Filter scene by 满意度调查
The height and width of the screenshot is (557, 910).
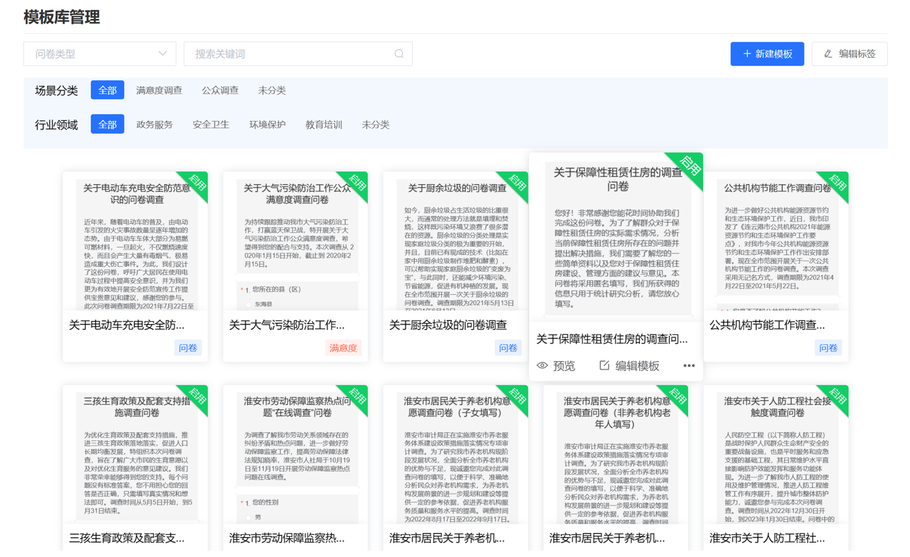pyautogui.click(x=159, y=90)
